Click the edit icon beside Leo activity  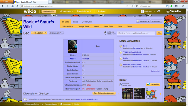point(121,46)
